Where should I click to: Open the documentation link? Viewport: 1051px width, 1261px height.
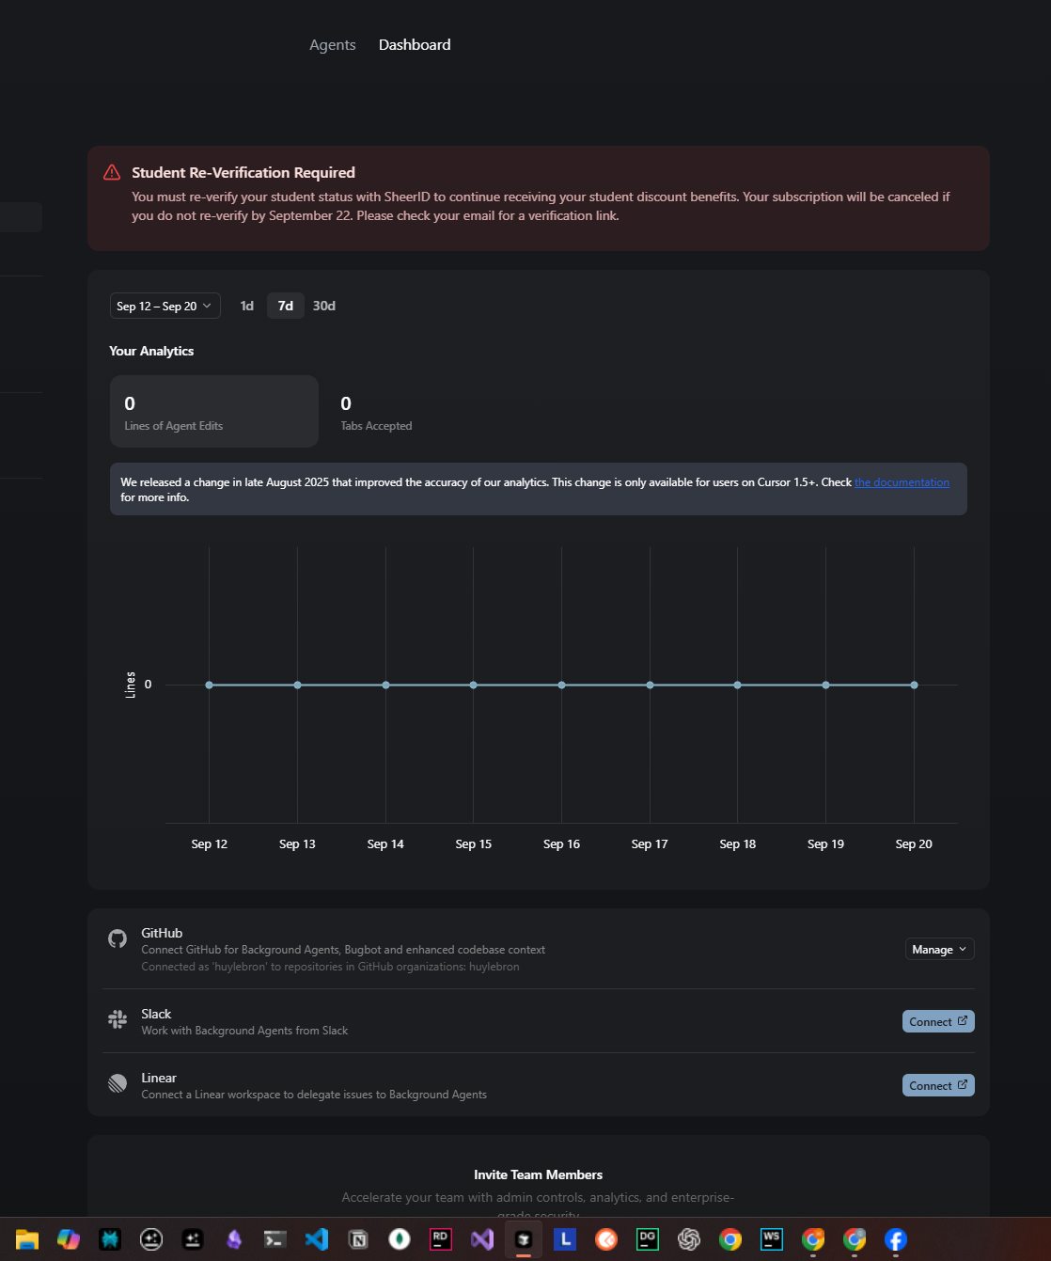902,482
